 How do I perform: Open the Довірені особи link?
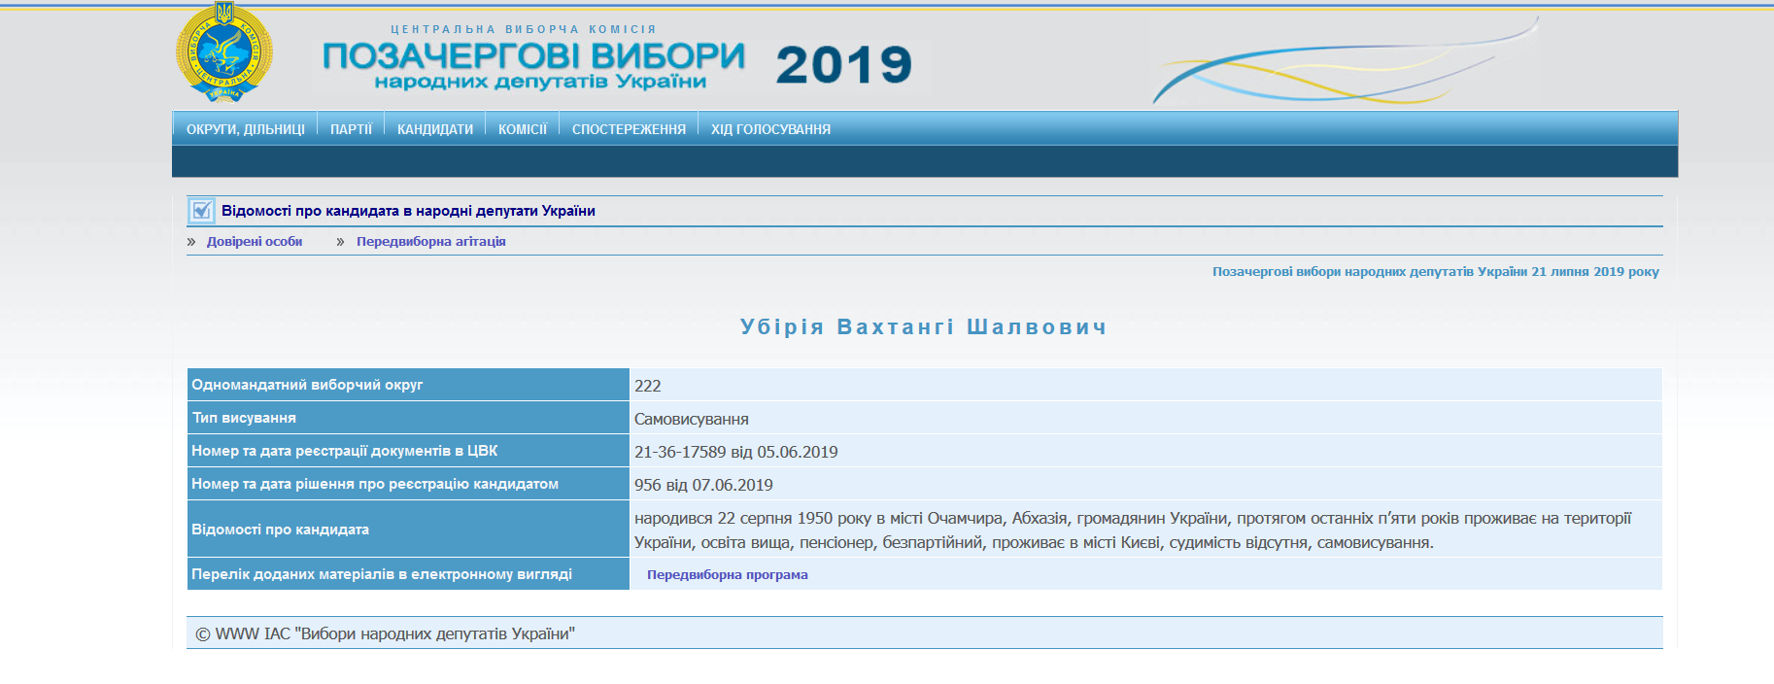pyautogui.click(x=255, y=242)
